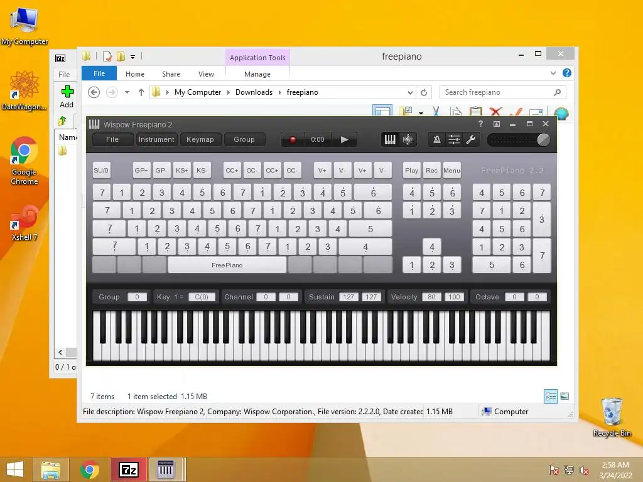Open the wrench settings icon
Screen dimensions: 643x482
(471, 140)
